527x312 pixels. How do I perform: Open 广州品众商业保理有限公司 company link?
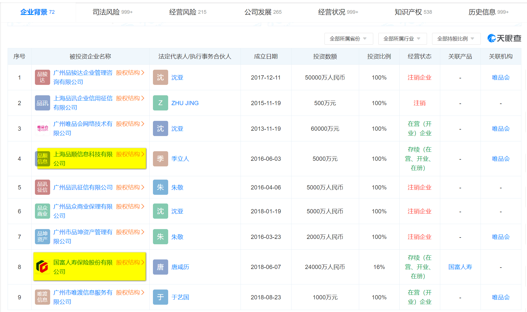83,211
